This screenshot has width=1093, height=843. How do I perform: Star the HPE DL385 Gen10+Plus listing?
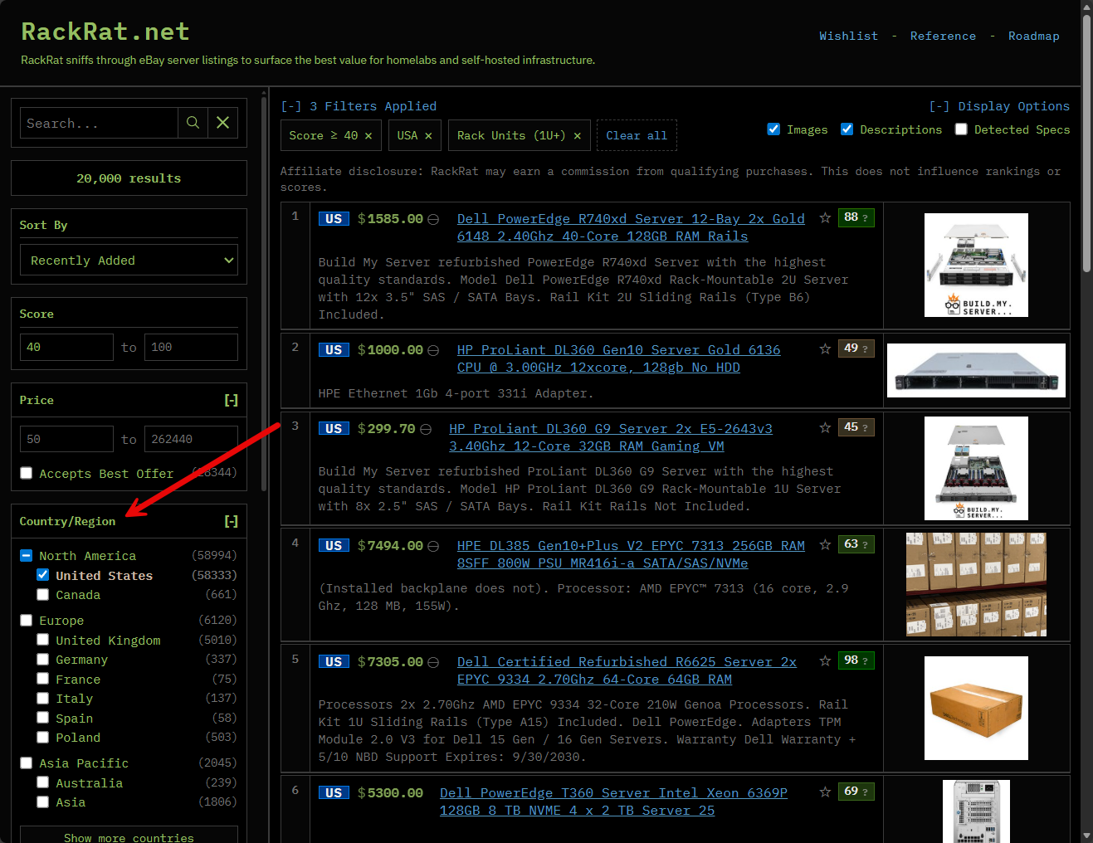[x=825, y=544]
